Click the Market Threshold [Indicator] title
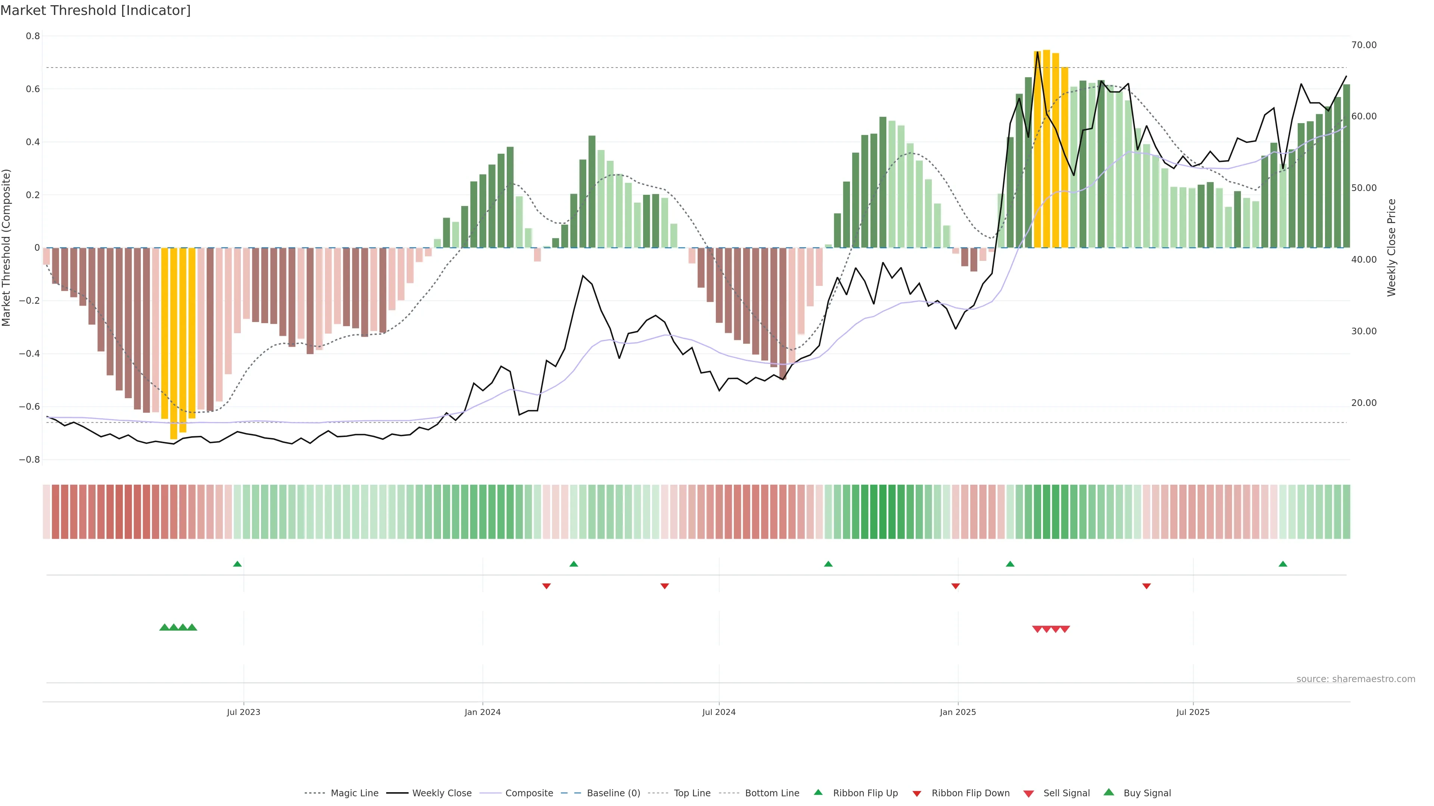 tap(95, 10)
